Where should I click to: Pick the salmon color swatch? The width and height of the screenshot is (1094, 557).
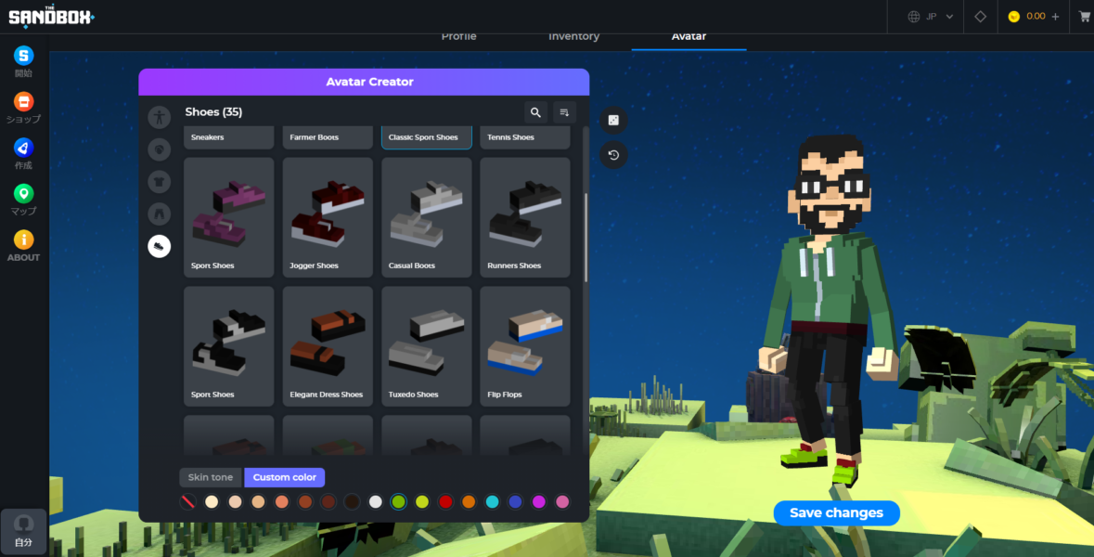[282, 502]
